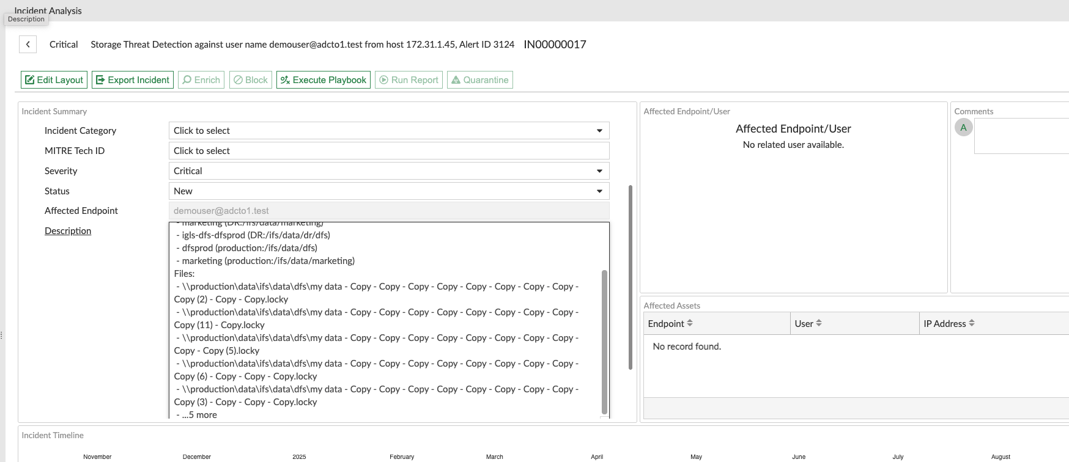
Task: Expand the Severity dropdown showing Critical
Action: (388, 171)
